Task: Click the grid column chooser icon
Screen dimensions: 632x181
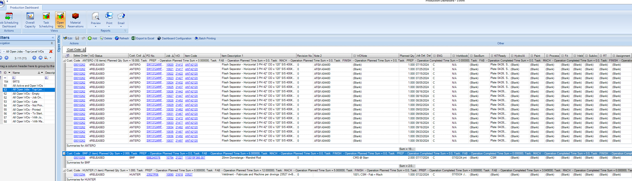Action: (x=67, y=56)
